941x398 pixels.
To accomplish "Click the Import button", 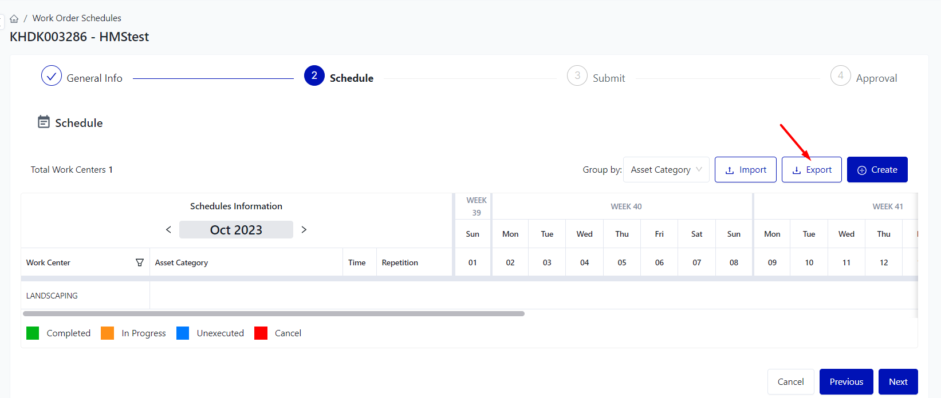I will pos(745,170).
